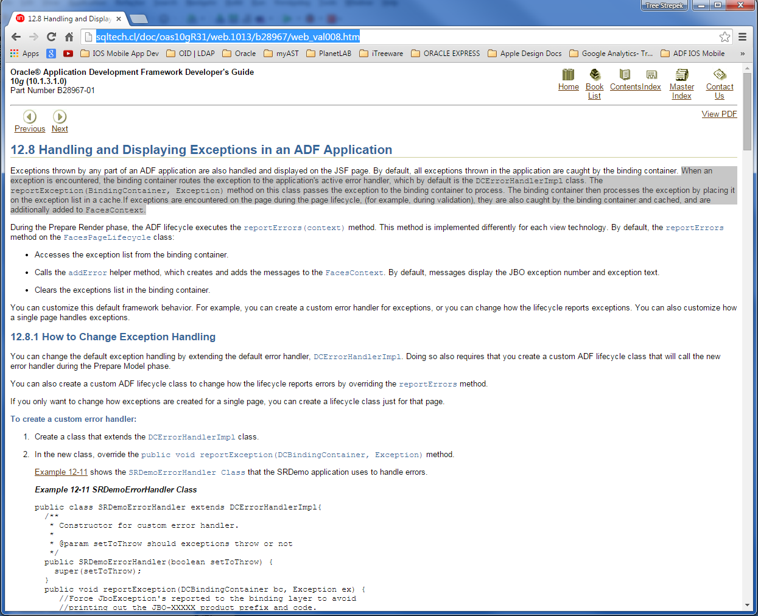Viewport: 758px width, 616px height.
Task: Open the YouTube bookmark icon
Action: [x=68, y=54]
